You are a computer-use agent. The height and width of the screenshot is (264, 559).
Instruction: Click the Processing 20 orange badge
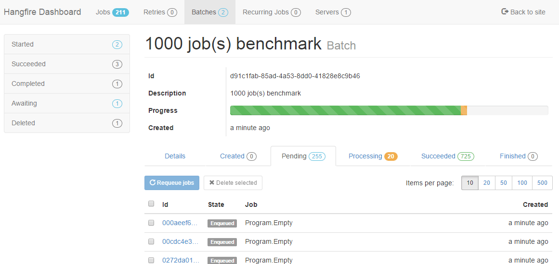[391, 156]
